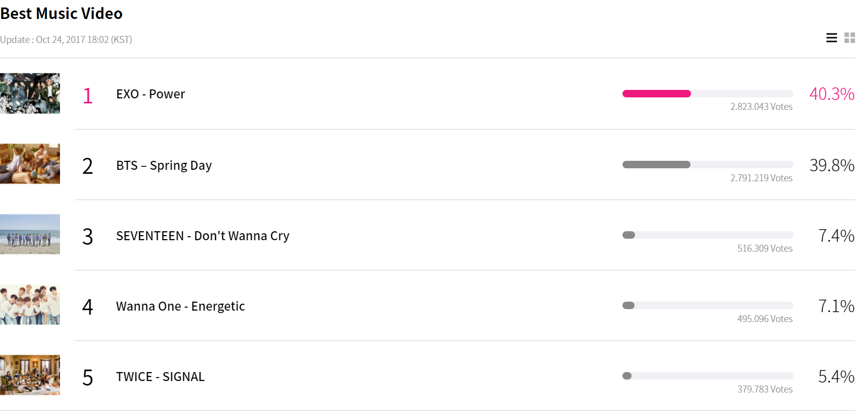Click the Best Music Video heading

[x=61, y=13]
